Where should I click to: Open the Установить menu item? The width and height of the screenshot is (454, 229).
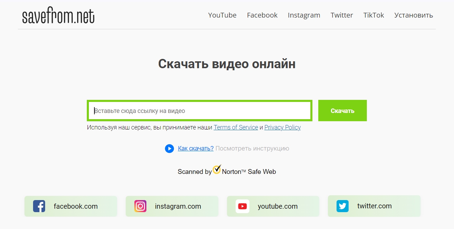(x=414, y=15)
